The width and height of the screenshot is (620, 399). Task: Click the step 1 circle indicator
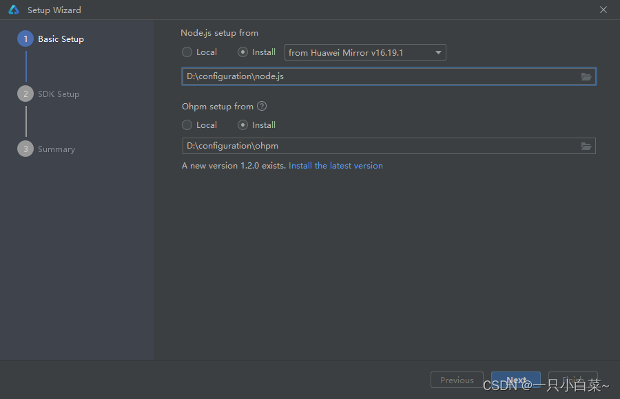point(25,39)
